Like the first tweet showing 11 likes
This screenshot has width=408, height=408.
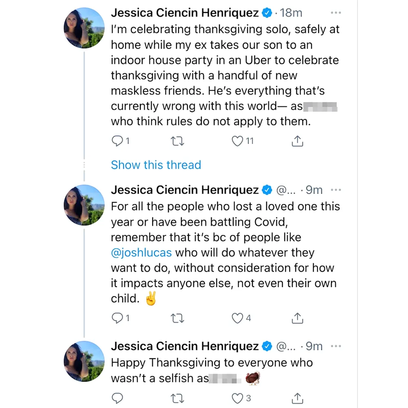point(237,141)
